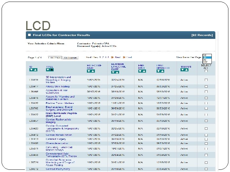Open Allergy Skin Testing LCD link
Viewport: 230px width, 172px height.
57,86
